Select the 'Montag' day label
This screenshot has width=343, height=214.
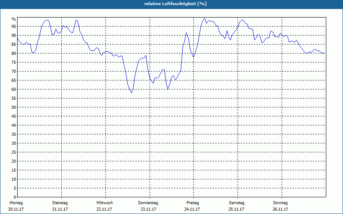point(16,203)
